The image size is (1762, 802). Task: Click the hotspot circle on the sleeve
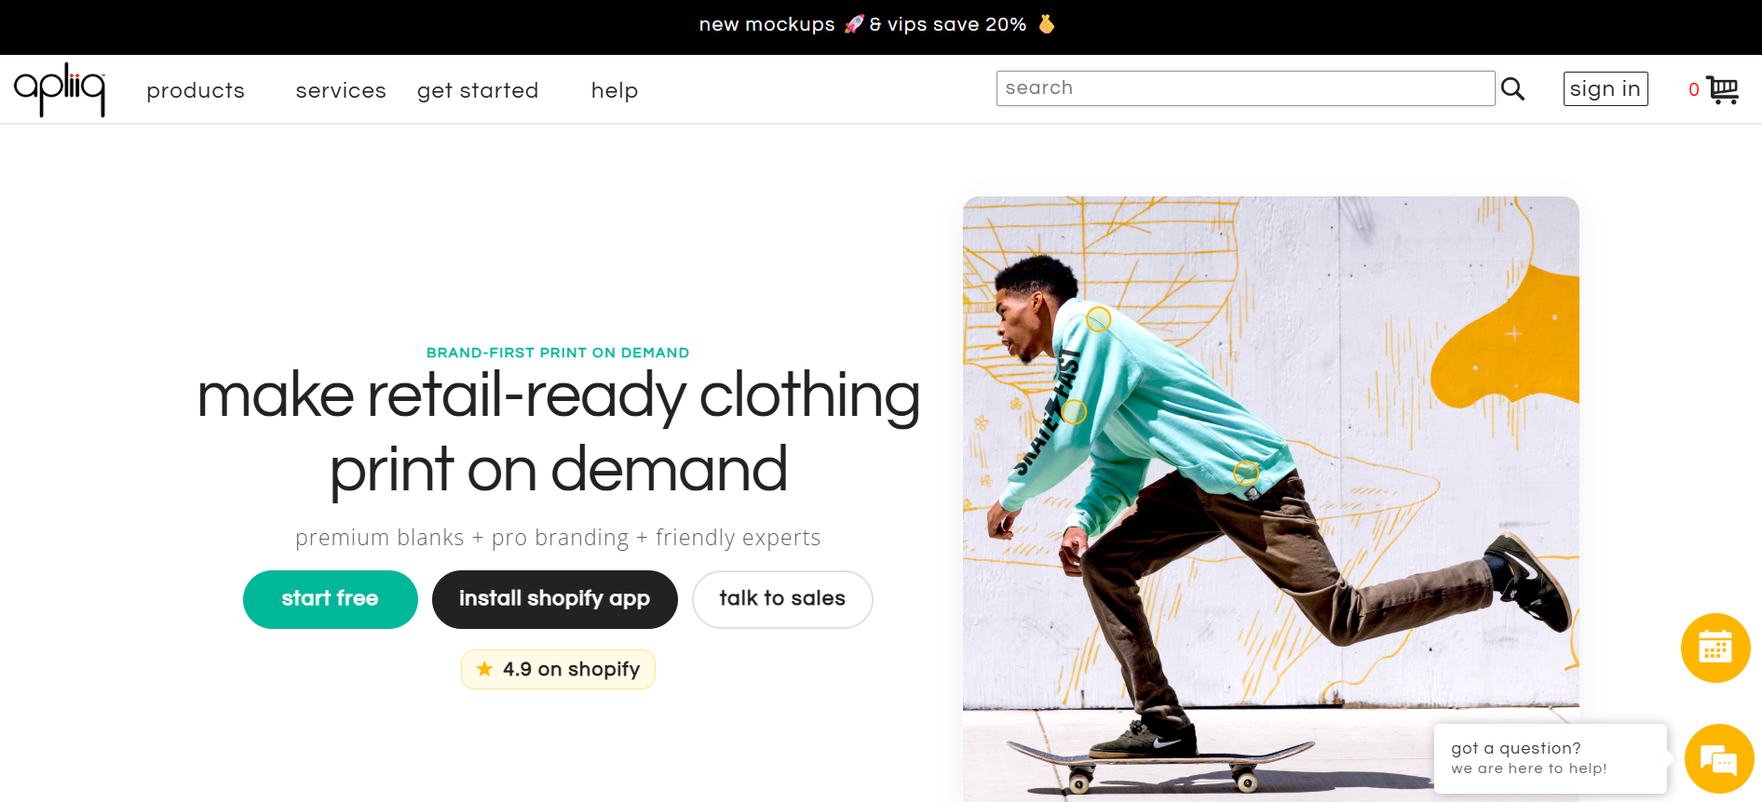tap(1074, 411)
